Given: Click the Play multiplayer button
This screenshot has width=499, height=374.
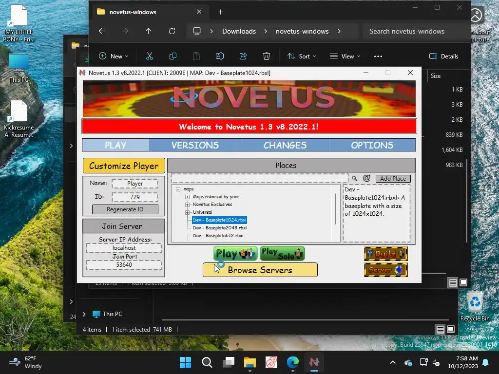Looking at the screenshot, I should 235,253.
